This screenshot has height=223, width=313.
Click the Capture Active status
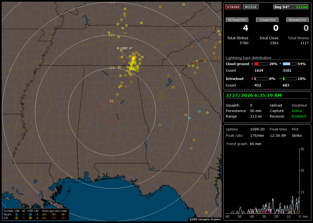[x=296, y=111]
